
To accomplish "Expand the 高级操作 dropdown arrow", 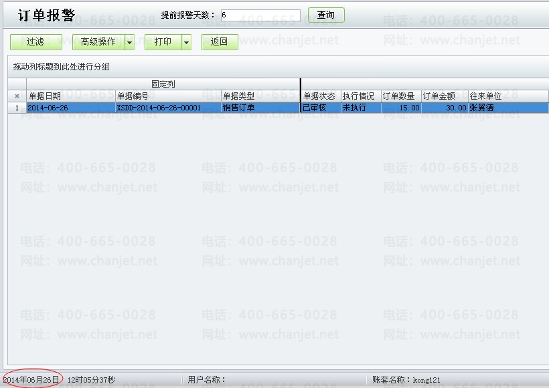I will point(130,42).
